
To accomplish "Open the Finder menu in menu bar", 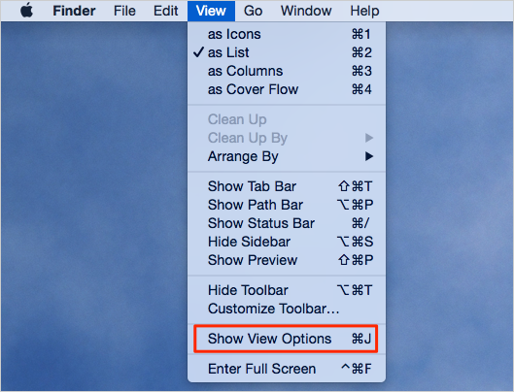I will pyautogui.click(x=74, y=11).
